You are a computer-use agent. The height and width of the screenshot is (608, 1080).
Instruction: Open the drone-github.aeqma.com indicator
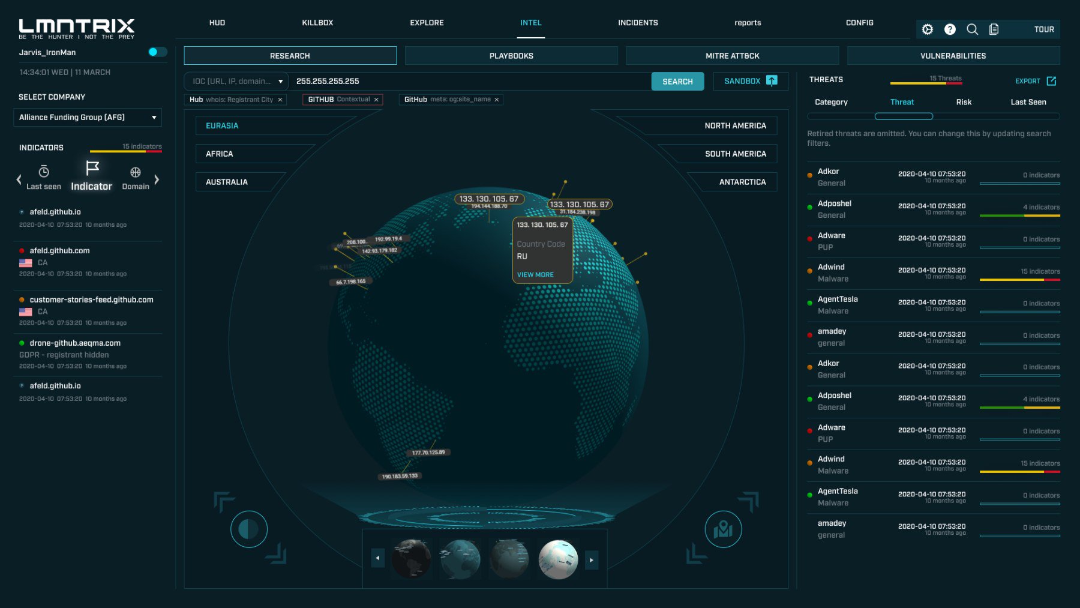pyautogui.click(x=88, y=354)
